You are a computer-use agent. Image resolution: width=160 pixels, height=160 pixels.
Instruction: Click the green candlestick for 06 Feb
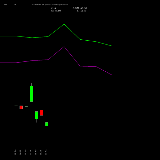point(47,124)
